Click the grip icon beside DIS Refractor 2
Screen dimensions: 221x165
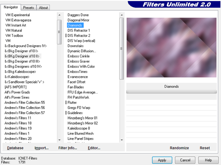[66, 36]
